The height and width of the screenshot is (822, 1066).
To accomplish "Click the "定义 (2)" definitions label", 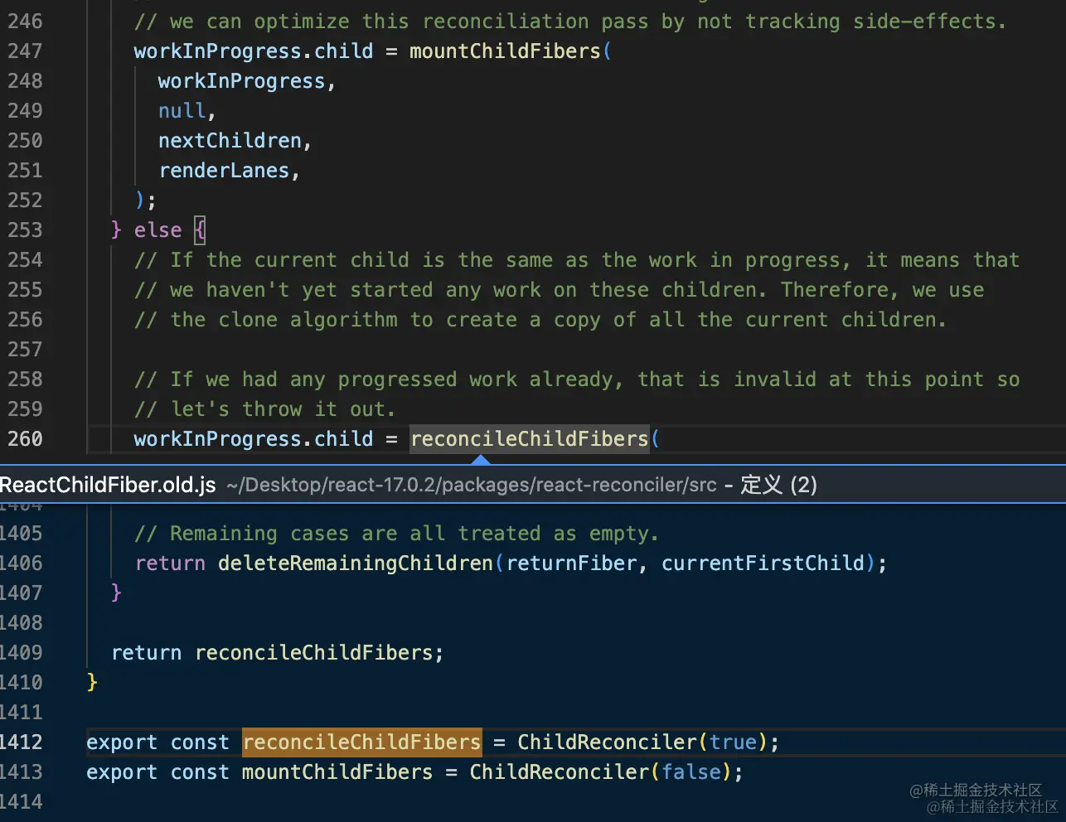I will pos(778,485).
